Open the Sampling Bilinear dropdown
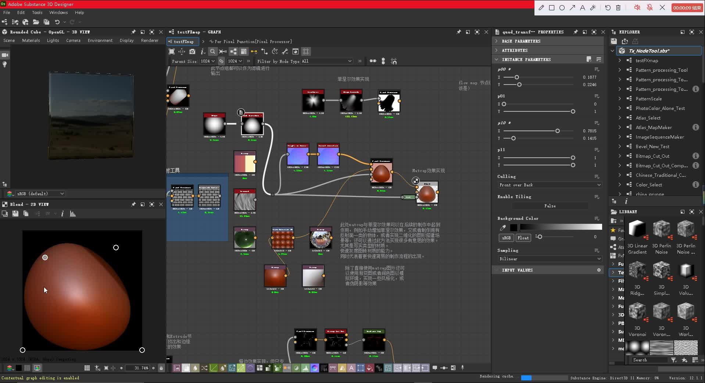 point(549,259)
